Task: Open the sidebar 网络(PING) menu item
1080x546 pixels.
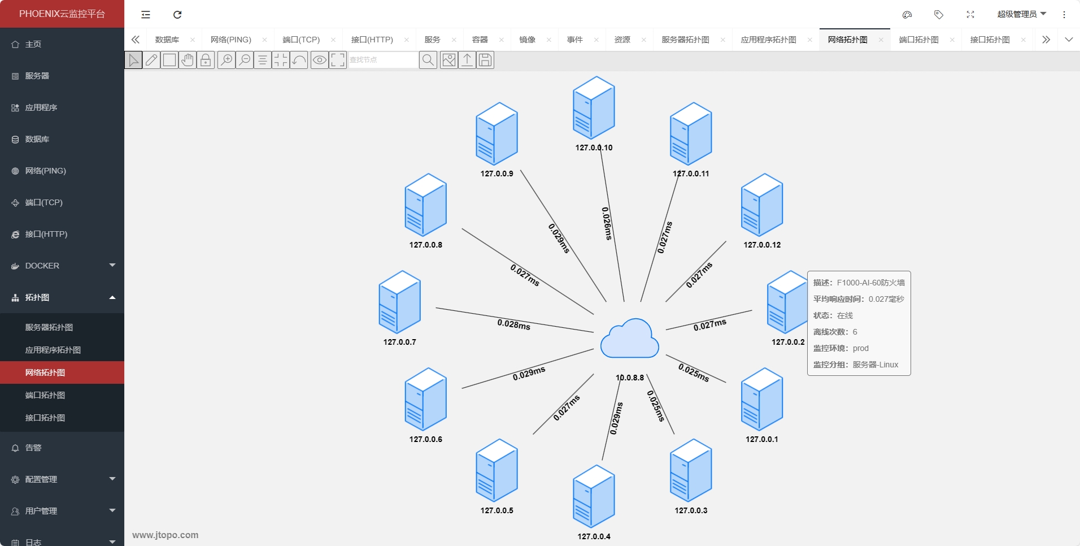Action: (62, 171)
